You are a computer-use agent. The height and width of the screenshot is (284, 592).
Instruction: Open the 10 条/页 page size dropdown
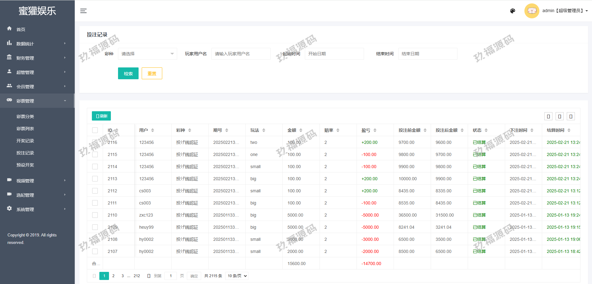tap(237, 276)
